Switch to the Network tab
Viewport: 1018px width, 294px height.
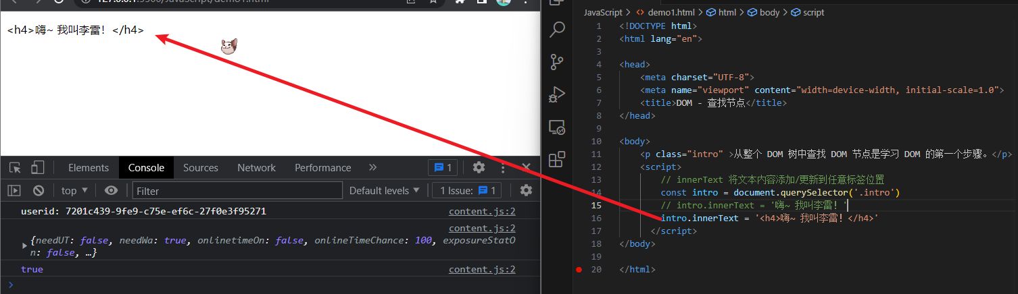(x=256, y=168)
